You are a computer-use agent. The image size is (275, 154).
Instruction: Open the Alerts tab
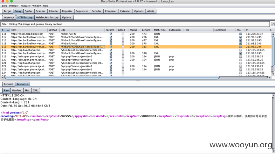pyautogui.click(x=150, y=11)
